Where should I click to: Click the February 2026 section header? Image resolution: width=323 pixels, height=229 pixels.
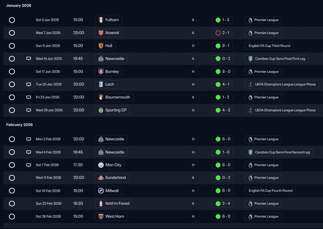[19, 125]
